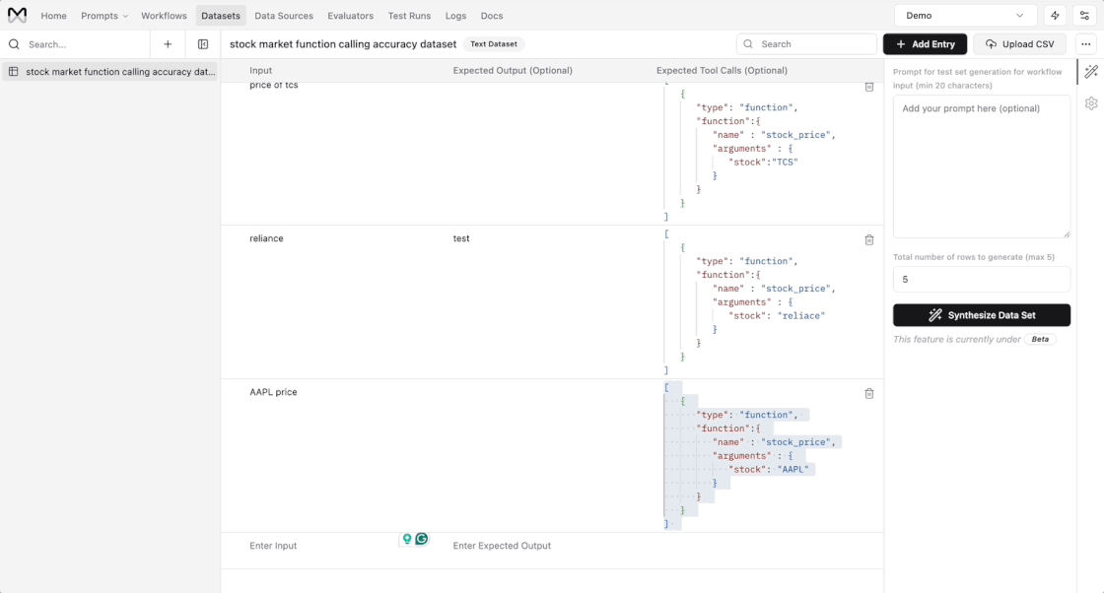The height and width of the screenshot is (593, 1104).
Task: Click the dataset table icon in sidebar
Action: click(x=14, y=72)
